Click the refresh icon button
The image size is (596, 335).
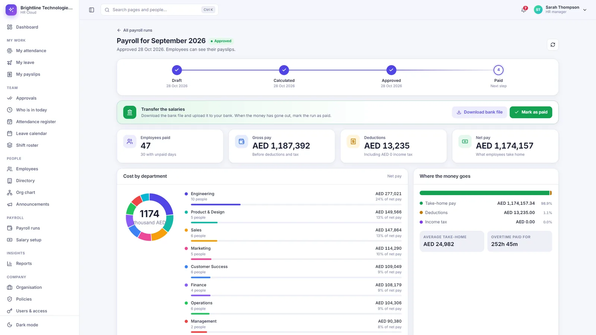pyautogui.click(x=553, y=45)
